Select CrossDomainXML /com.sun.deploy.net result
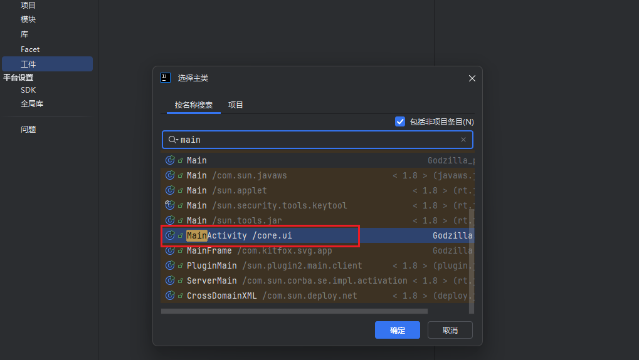 pyautogui.click(x=317, y=296)
